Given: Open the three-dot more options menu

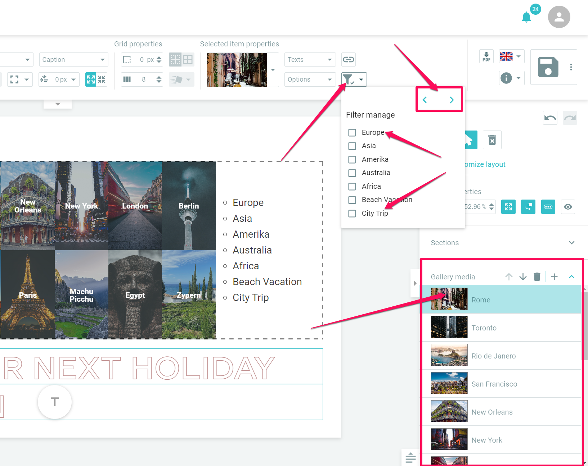Looking at the screenshot, I should (571, 67).
